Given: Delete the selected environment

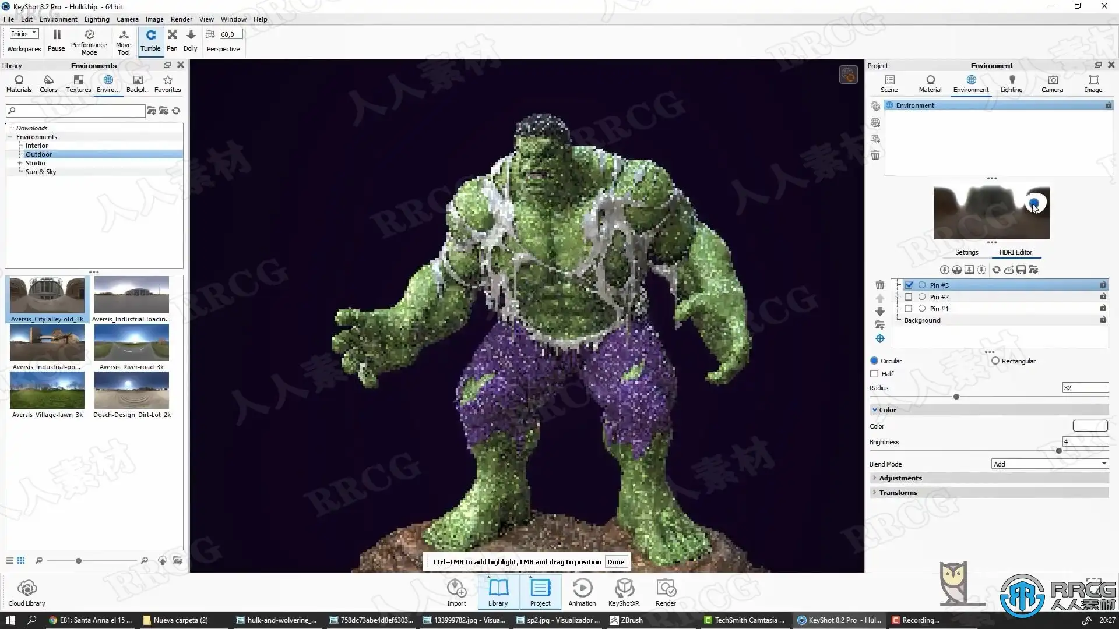Looking at the screenshot, I should click(875, 155).
